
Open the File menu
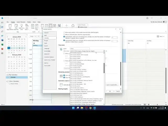8,22
